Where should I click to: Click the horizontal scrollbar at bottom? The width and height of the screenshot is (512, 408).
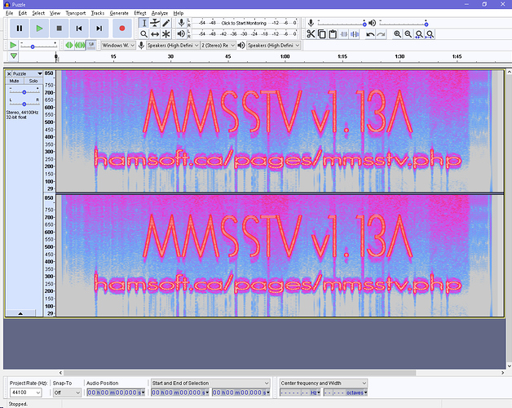tap(240, 373)
